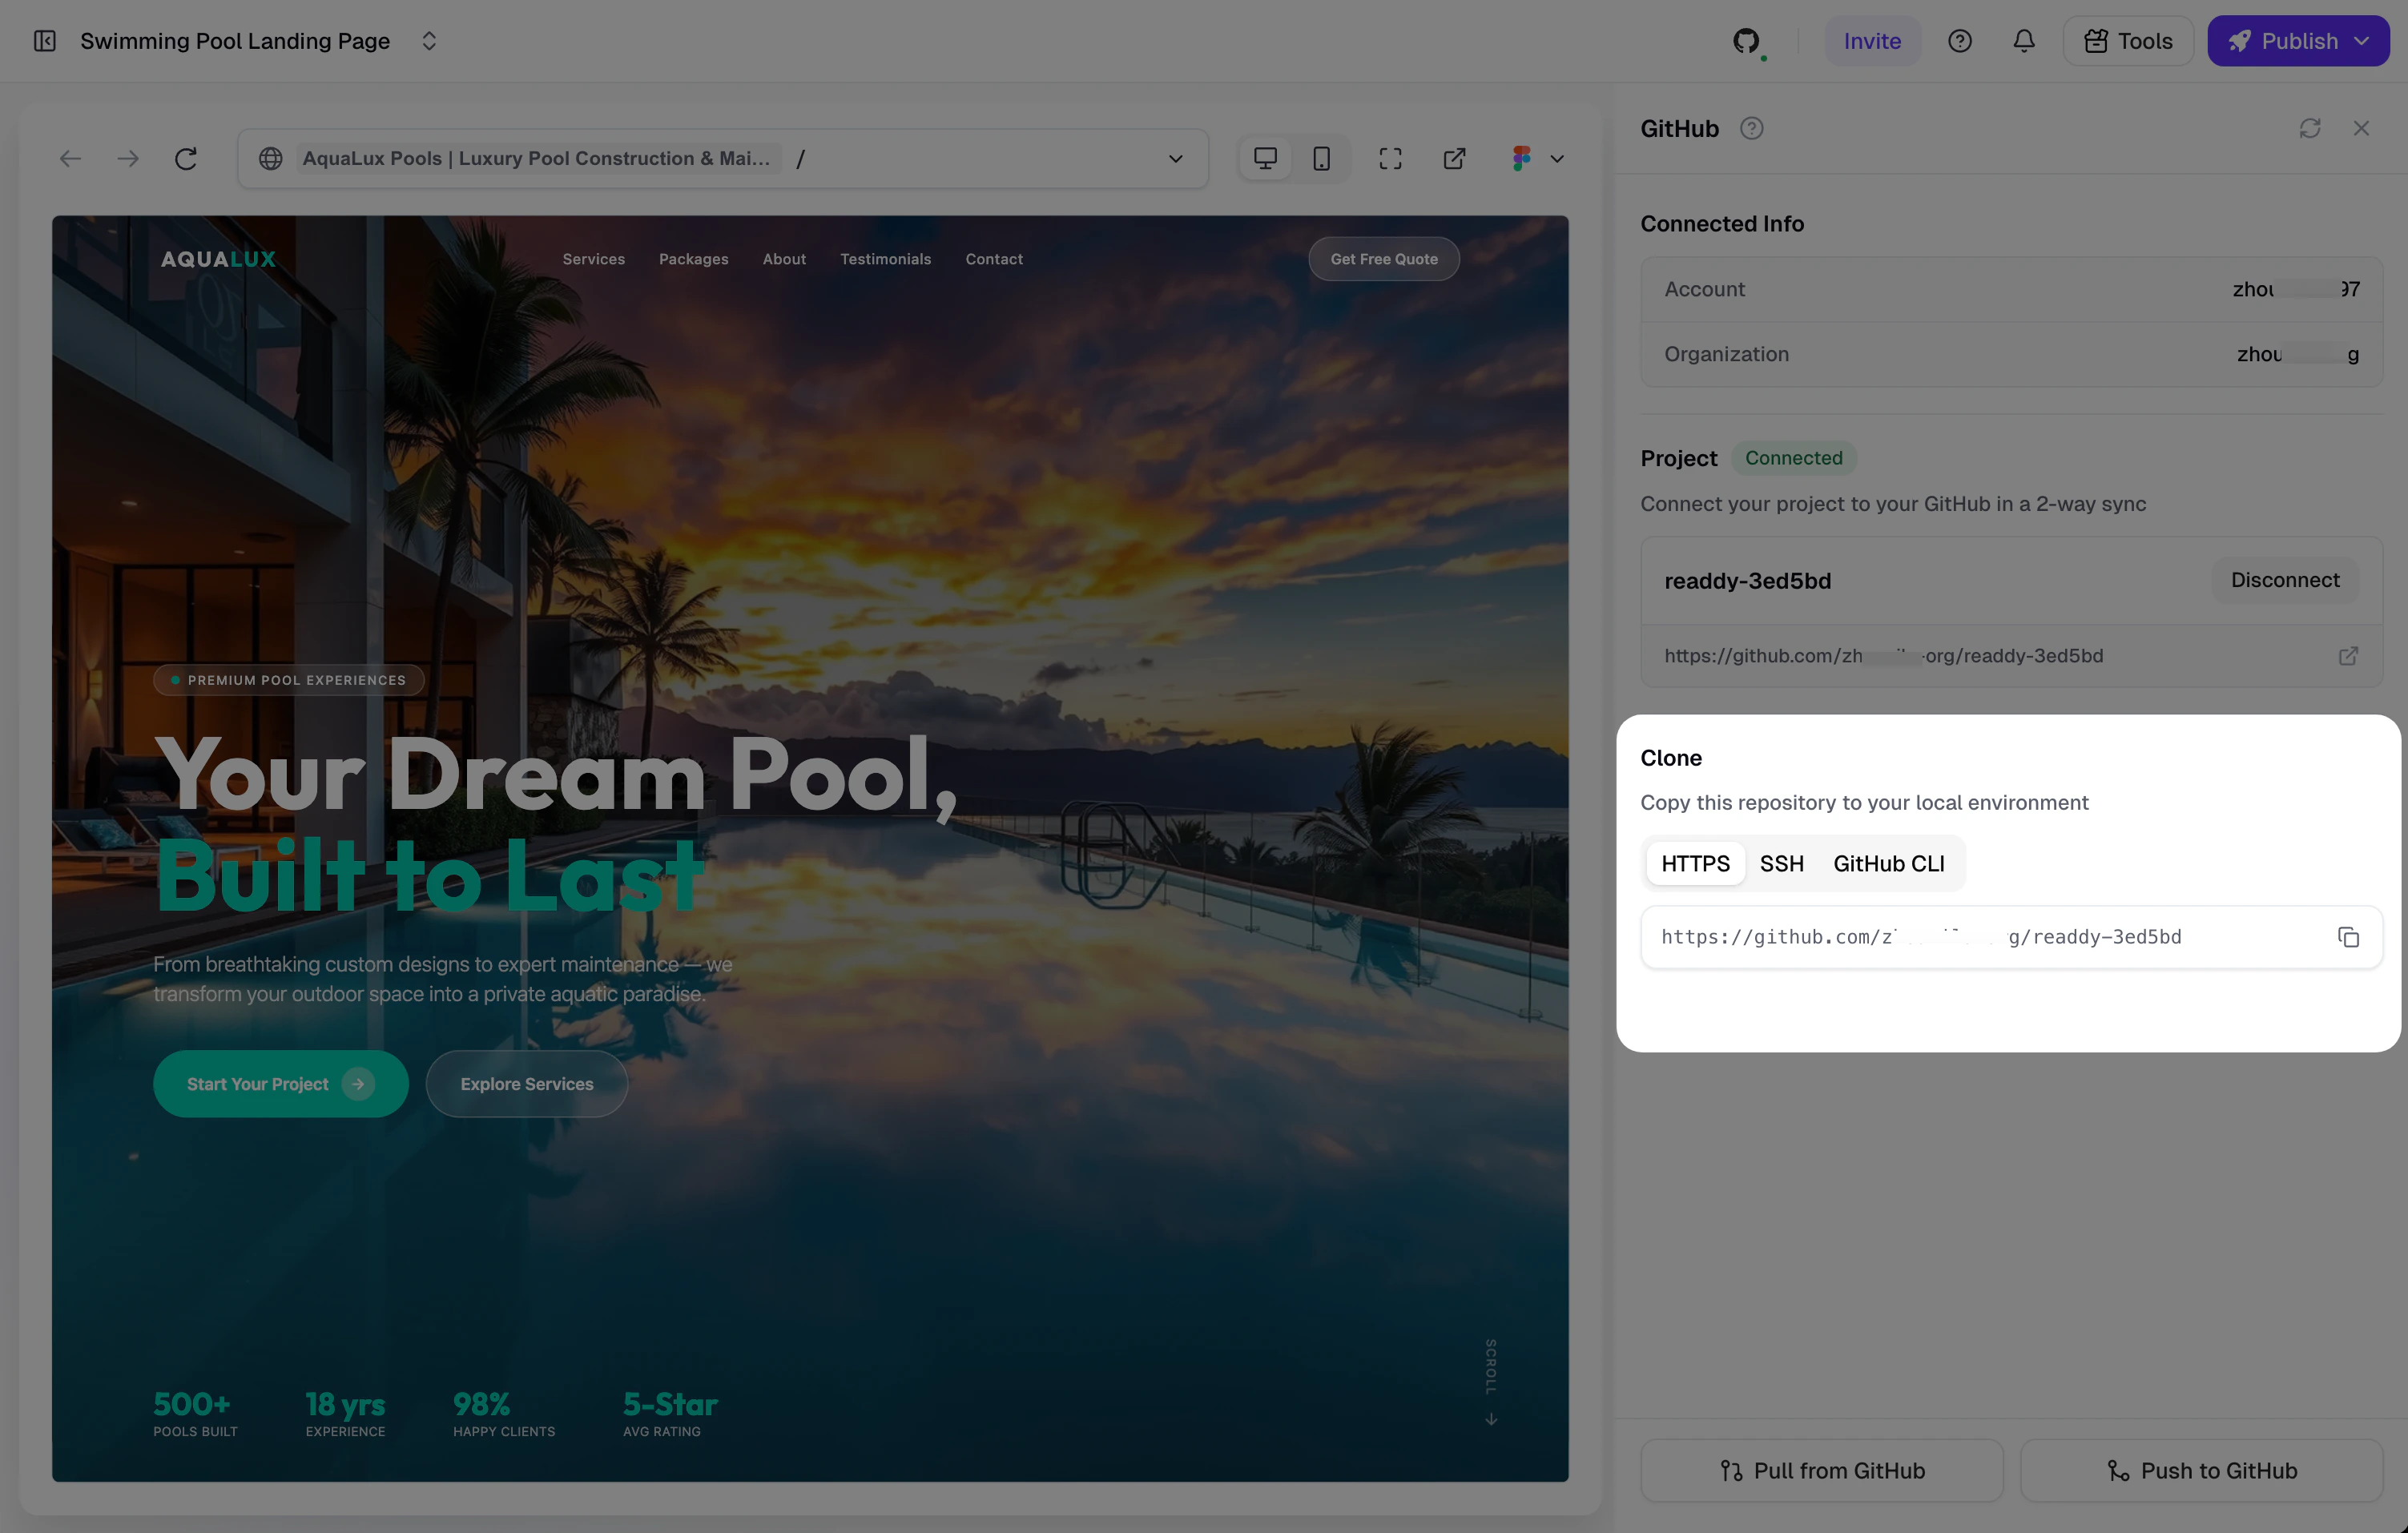Select the SSH clone tab
The height and width of the screenshot is (1533, 2408).
(1781, 863)
